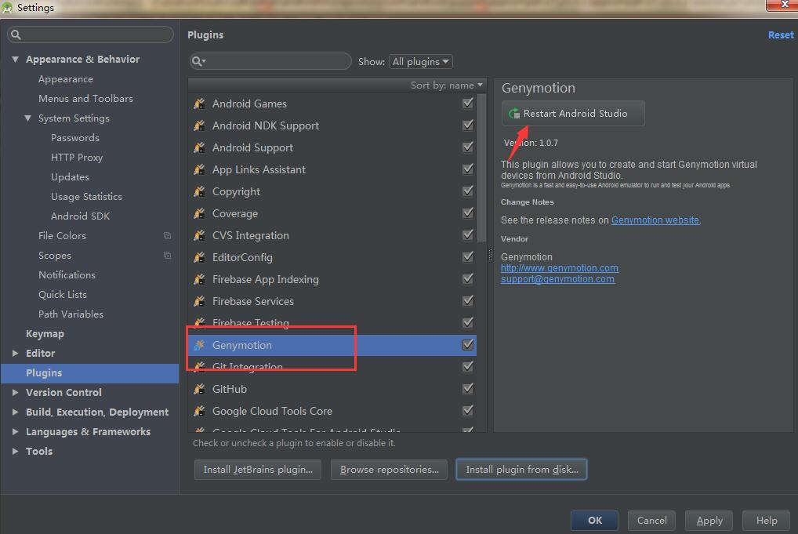Click the support@genymotion.com email link
798x534 pixels.
pos(557,279)
